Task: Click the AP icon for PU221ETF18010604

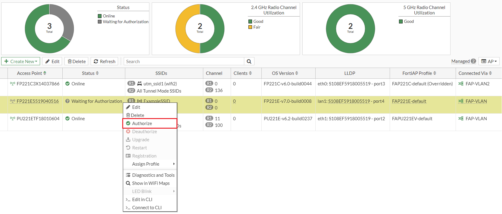Action: 12,118
